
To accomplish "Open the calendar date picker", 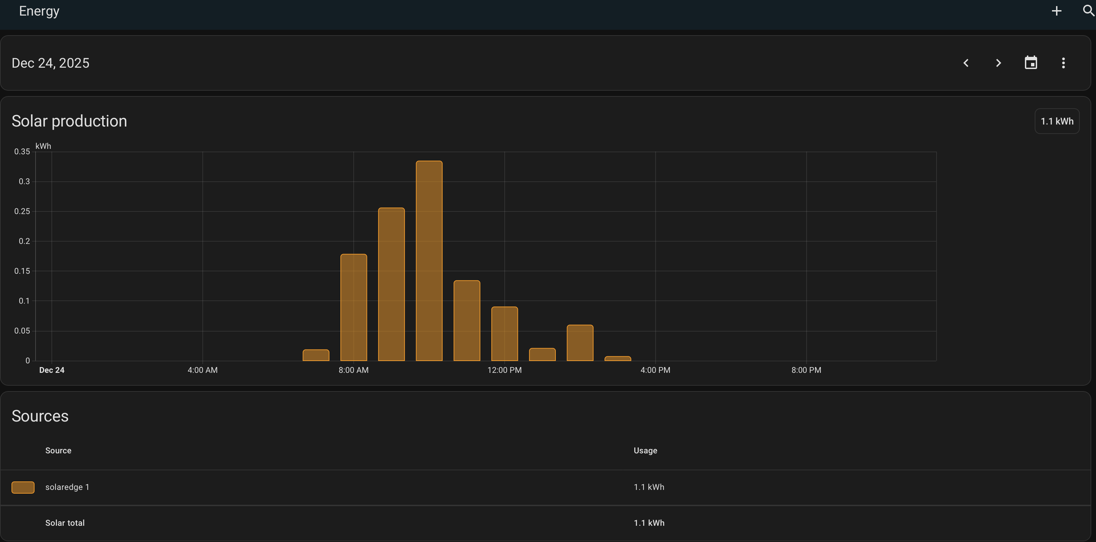I will click(x=1030, y=63).
